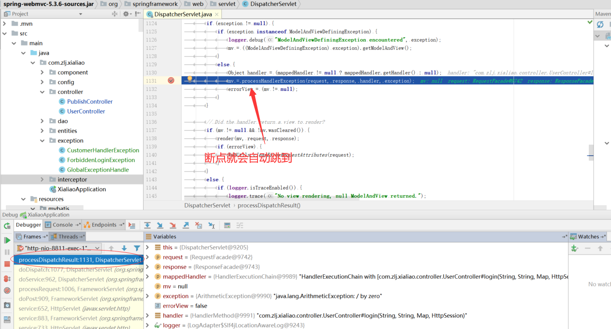
Task: Move to next frame with down arrow
Action: click(x=124, y=248)
